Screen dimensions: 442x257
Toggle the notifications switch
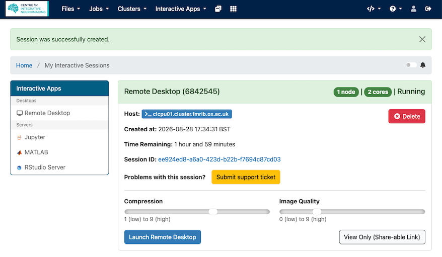tap(411, 65)
